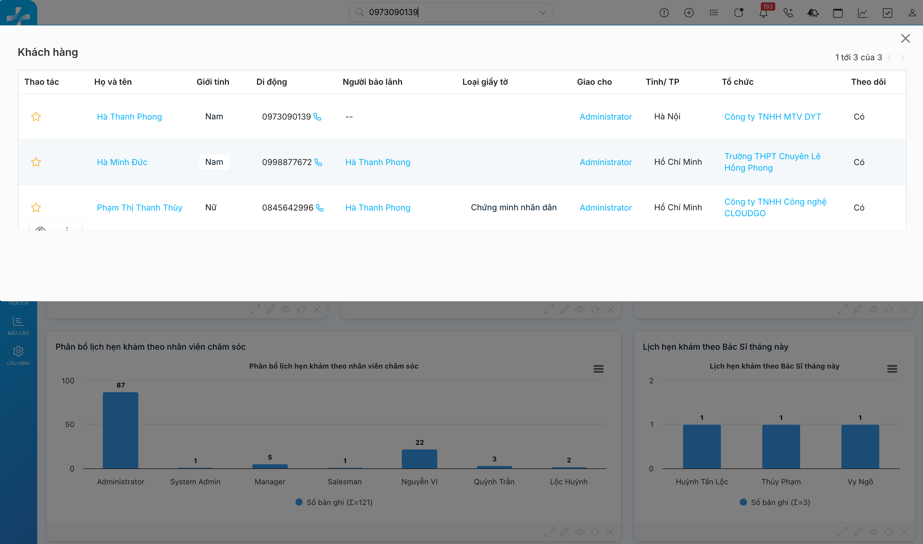Star the Hà Thanh Phong customer row
923x544 pixels.
coord(36,117)
